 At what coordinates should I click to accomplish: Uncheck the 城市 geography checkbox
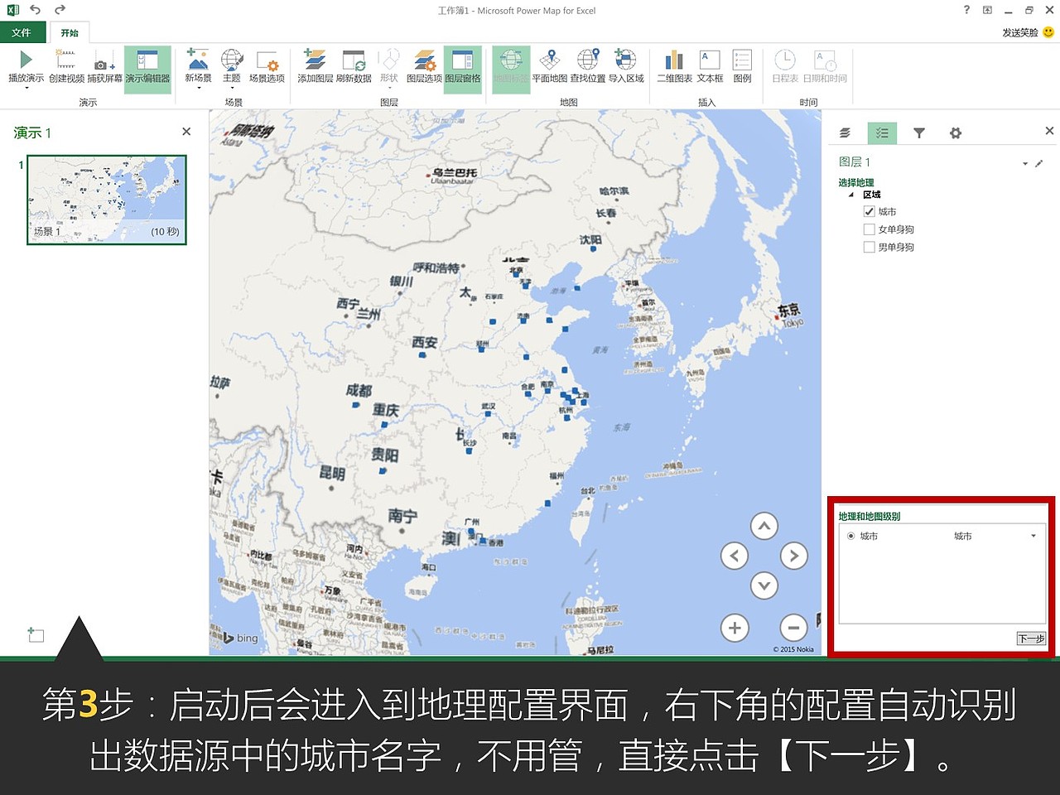click(x=869, y=211)
